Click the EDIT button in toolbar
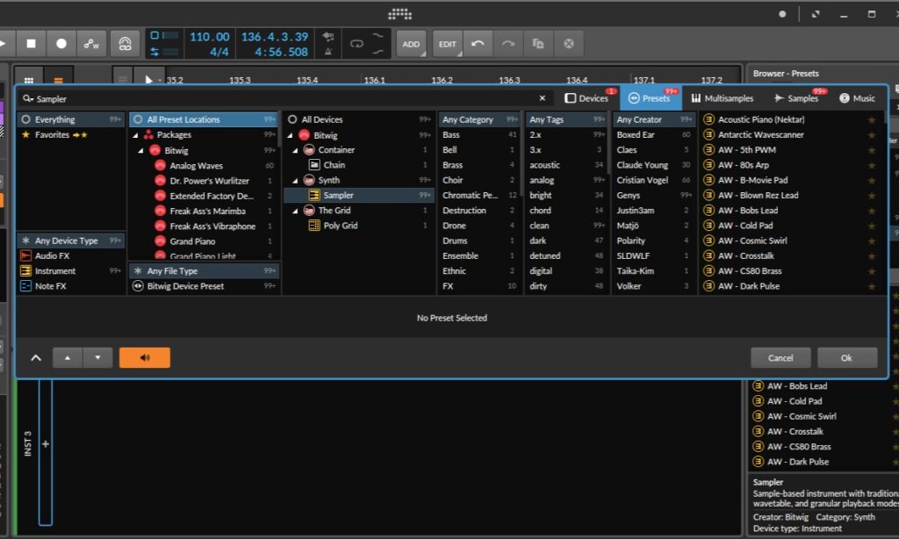The image size is (899, 539). pos(448,44)
